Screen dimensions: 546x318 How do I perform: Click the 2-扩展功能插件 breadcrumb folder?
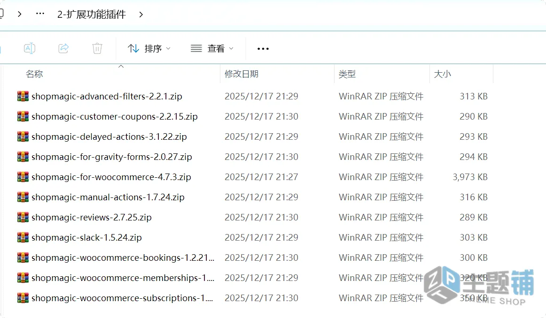(x=92, y=14)
